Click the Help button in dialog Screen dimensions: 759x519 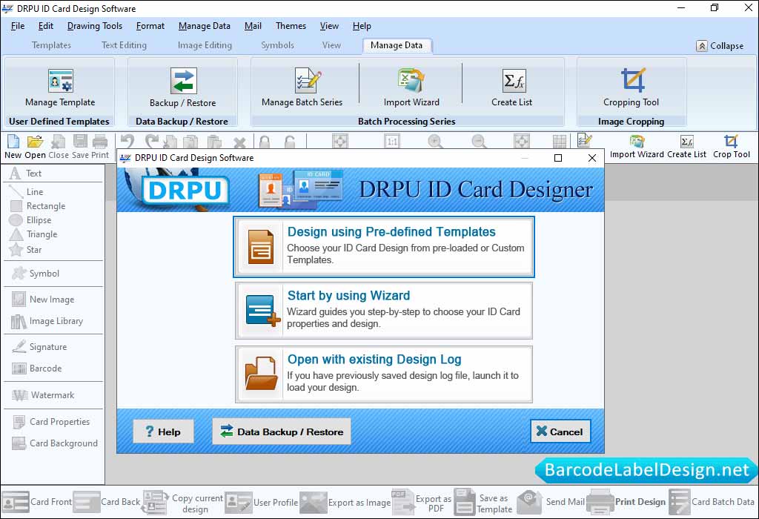[x=163, y=432]
